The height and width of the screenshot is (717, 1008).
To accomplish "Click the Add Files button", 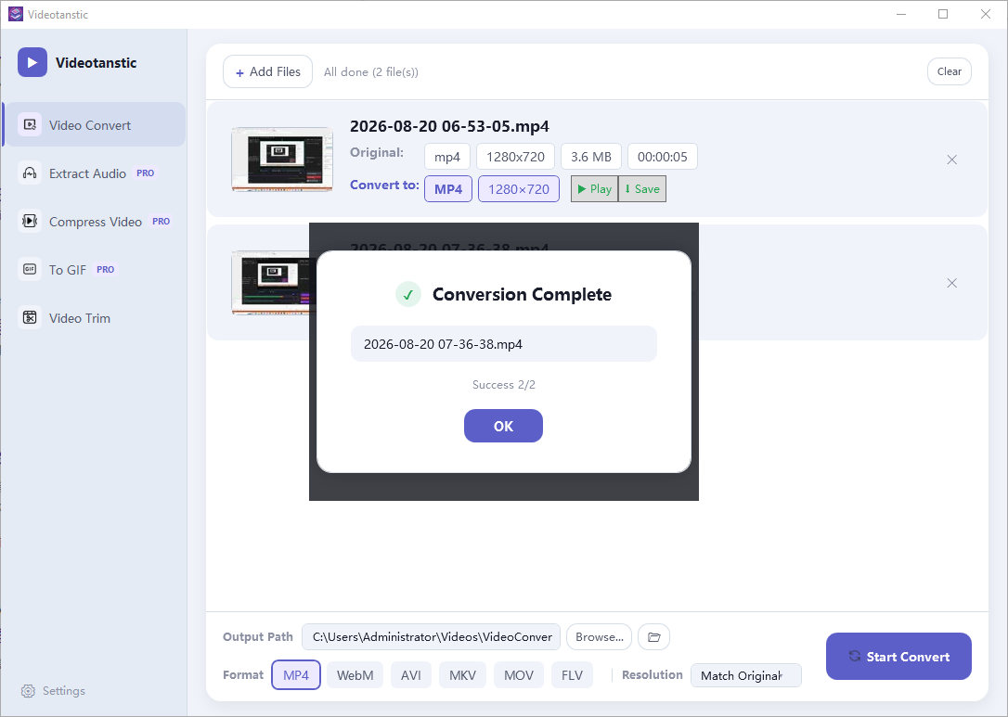I will tap(267, 71).
